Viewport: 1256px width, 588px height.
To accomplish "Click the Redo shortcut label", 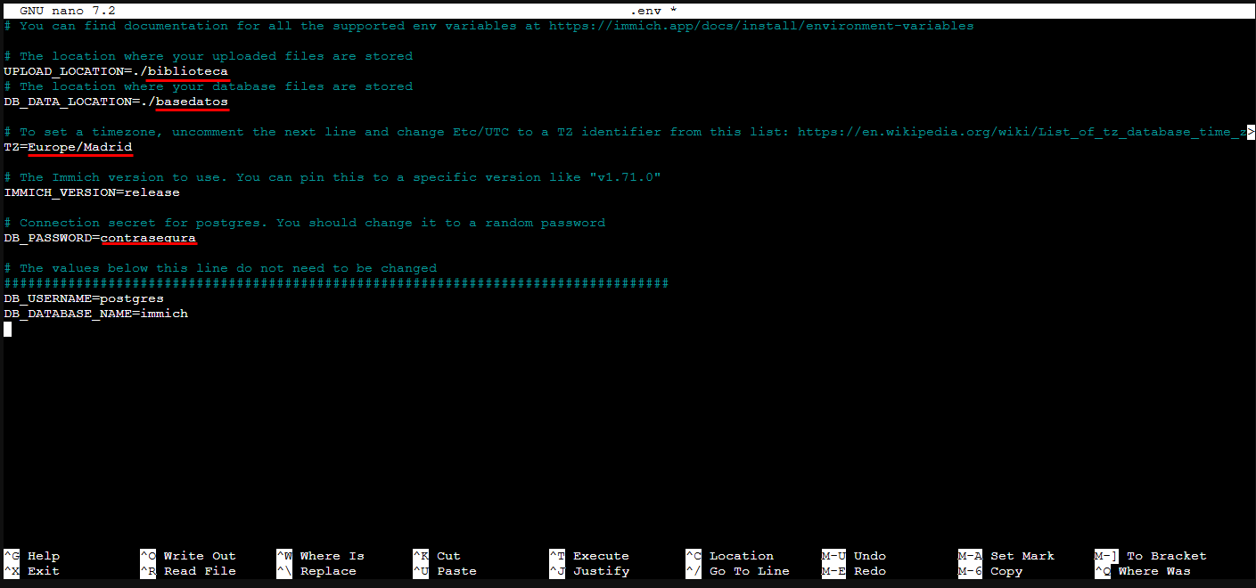I will click(x=870, y=571).
